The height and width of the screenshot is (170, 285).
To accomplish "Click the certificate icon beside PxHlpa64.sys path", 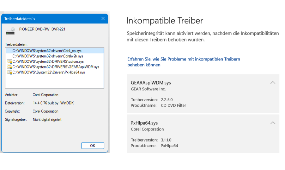I will 9,72.
